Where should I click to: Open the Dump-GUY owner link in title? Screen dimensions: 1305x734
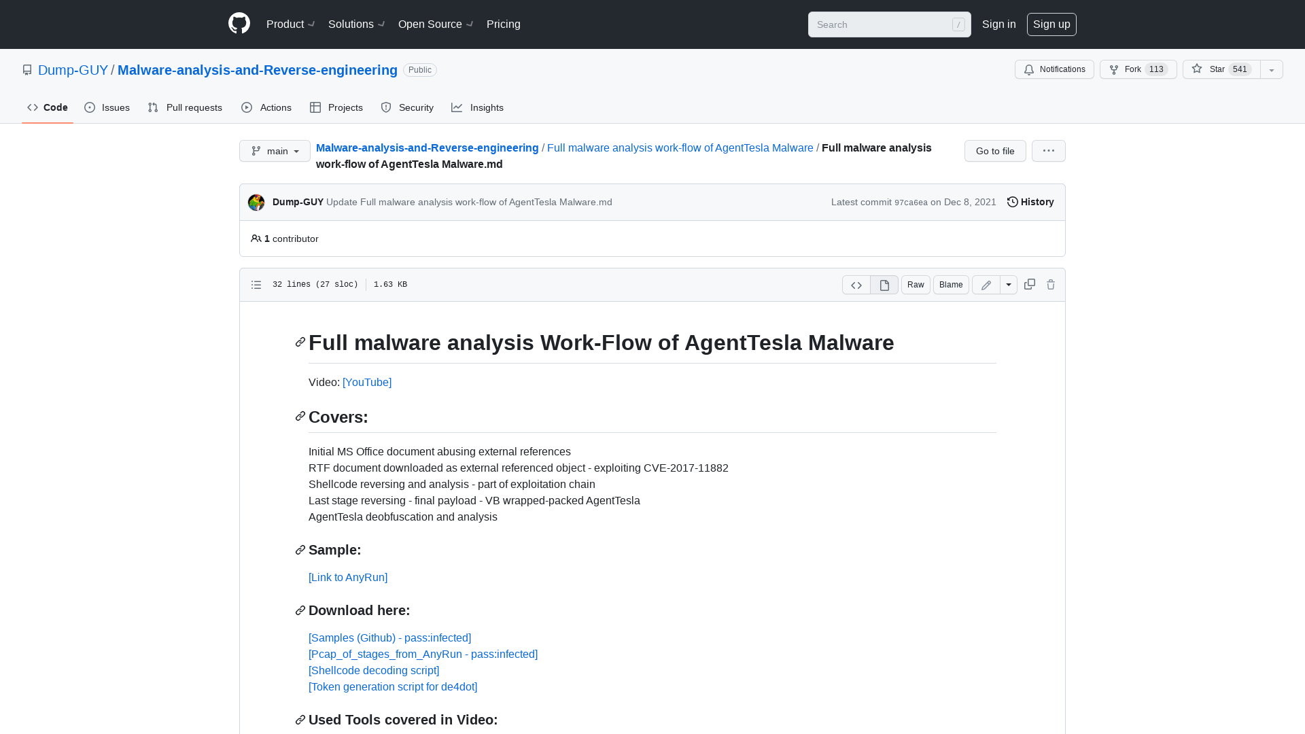point(73,70)
